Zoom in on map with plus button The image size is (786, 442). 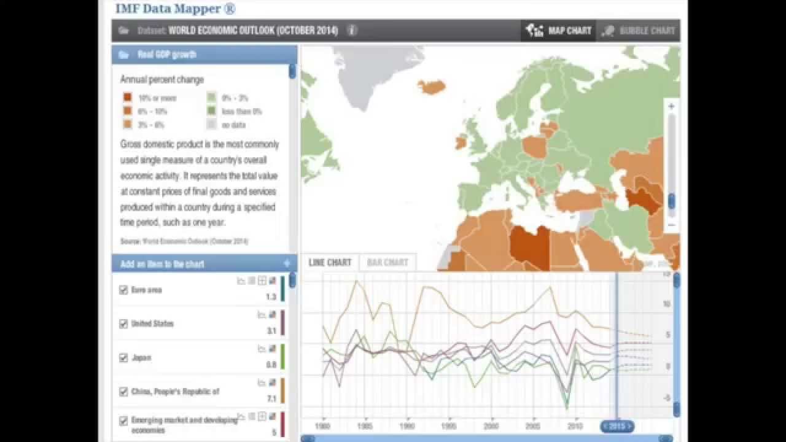tap(671, 106)
